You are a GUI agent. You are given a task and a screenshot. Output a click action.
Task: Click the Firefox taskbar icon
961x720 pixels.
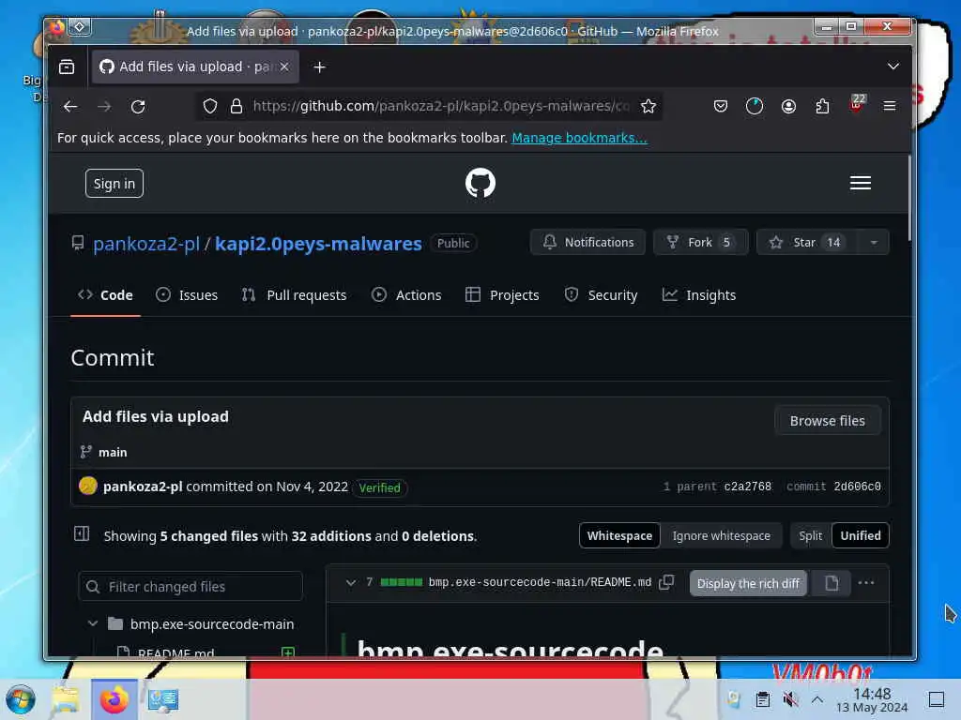[x=114, y=699]
